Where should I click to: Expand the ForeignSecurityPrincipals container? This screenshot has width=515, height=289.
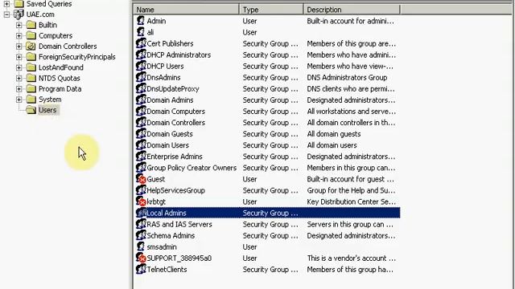point(19,57)
